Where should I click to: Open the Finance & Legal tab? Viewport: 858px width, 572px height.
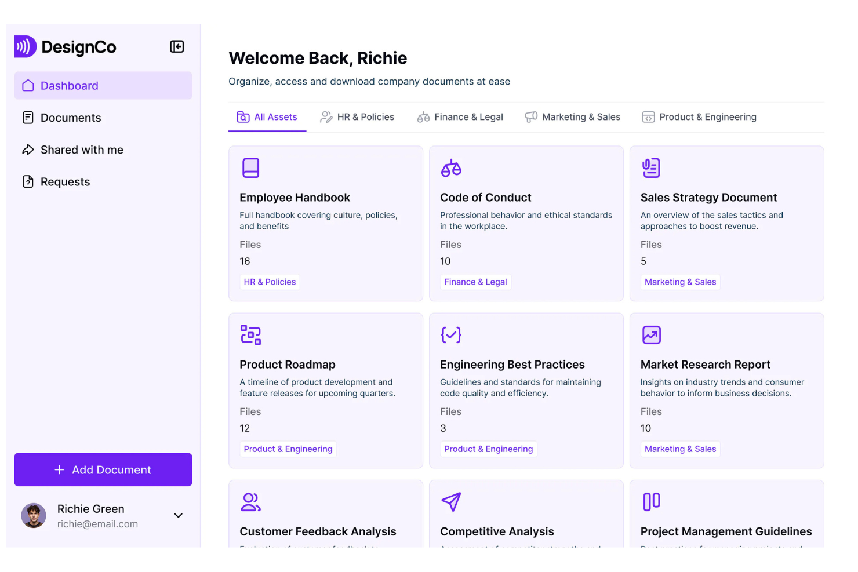click(460, 117)
